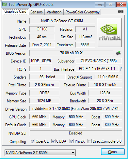This screenshot has height=159, width=128.
Task: Click the BIOS save chip icon
Action: click(118, 53)
